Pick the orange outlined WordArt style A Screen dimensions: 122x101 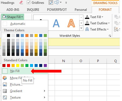coord(71,23)
